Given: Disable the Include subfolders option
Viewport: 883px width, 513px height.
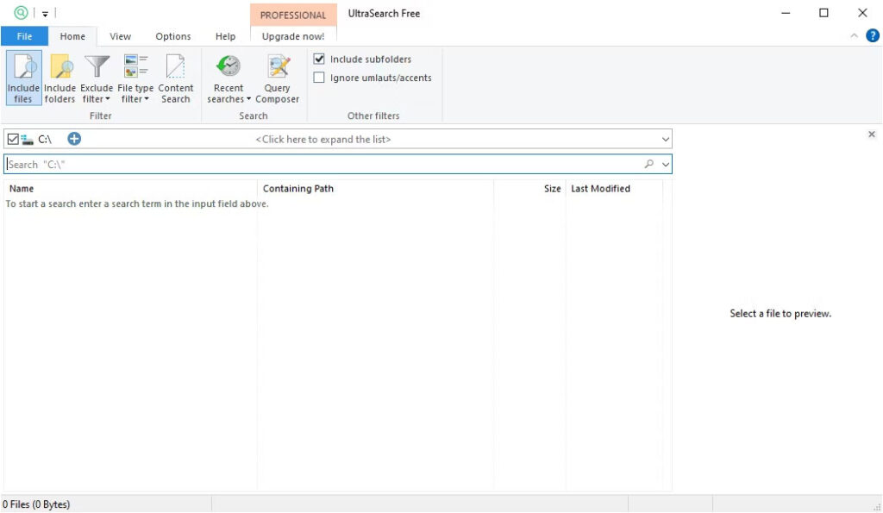Looking at the screenshot, I should coord(318,59).
